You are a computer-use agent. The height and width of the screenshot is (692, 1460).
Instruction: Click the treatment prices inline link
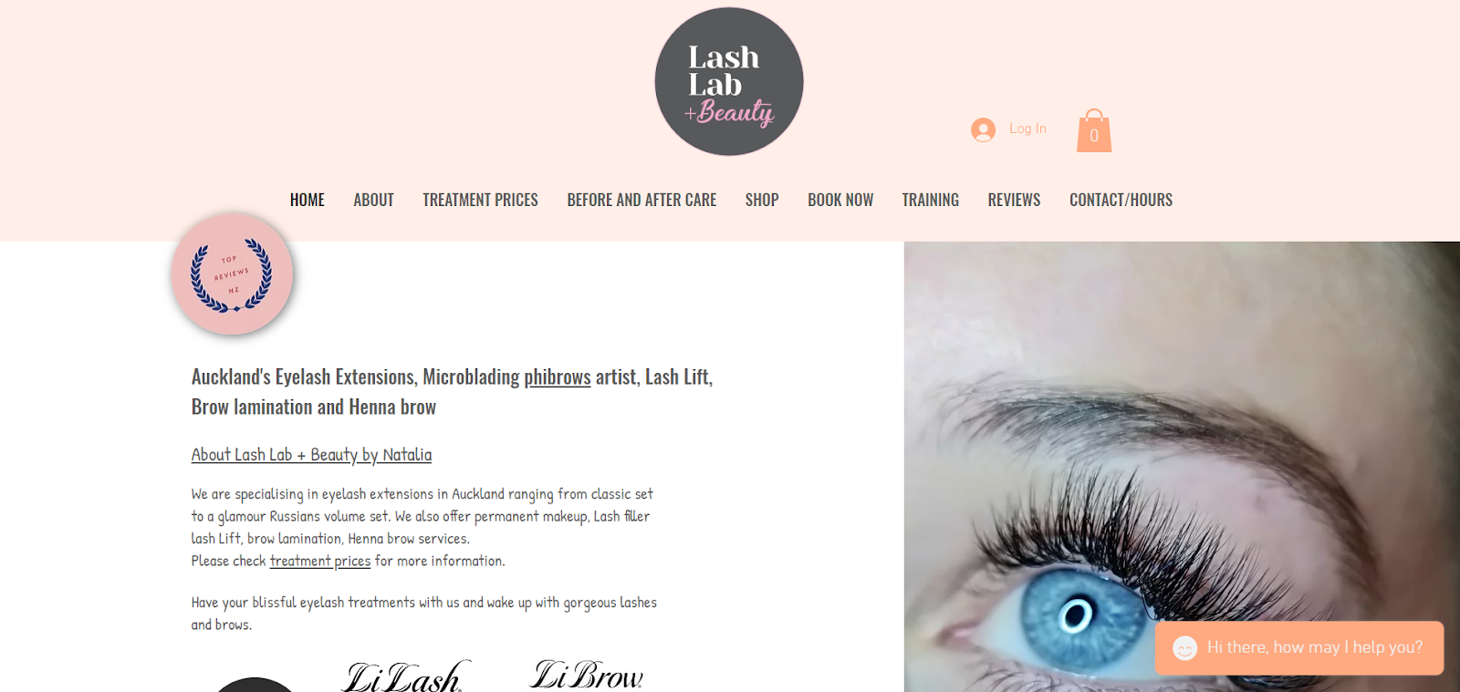pyautogui.click(x=320, y=561)
